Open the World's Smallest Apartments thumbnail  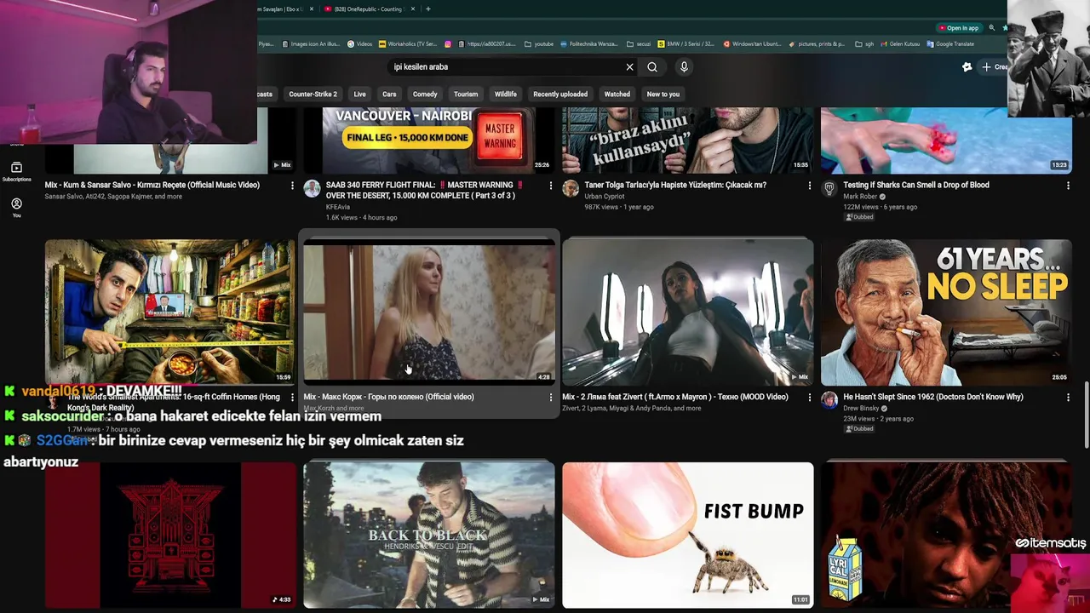[x=169, y=312]
